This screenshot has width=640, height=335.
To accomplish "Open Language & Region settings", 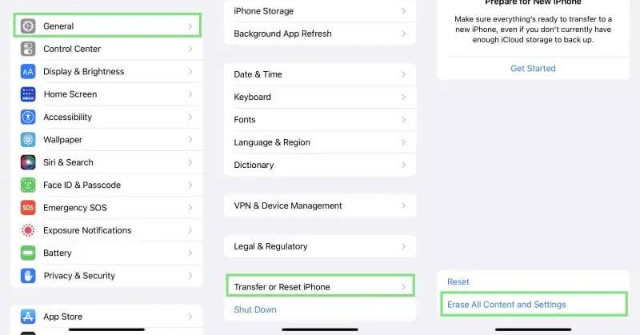I will point(320,142).
